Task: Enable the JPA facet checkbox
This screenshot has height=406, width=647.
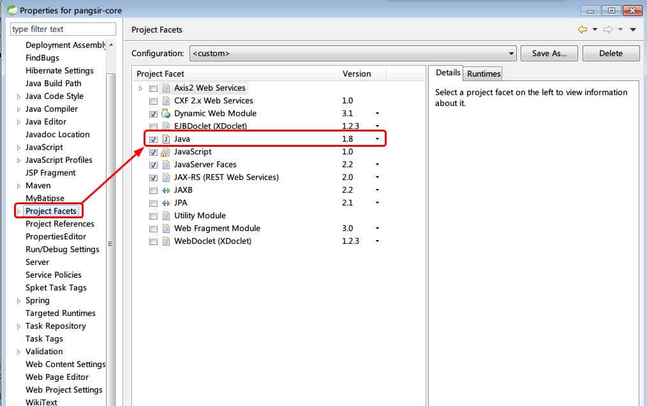Action: [154, 204]
